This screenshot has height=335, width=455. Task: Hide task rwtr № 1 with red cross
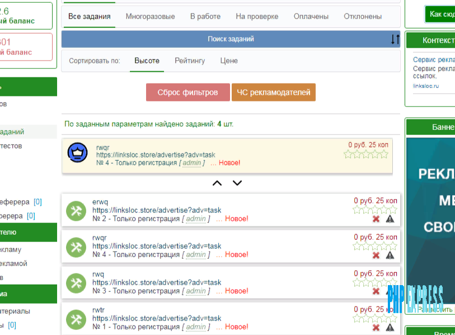point(376,328)
